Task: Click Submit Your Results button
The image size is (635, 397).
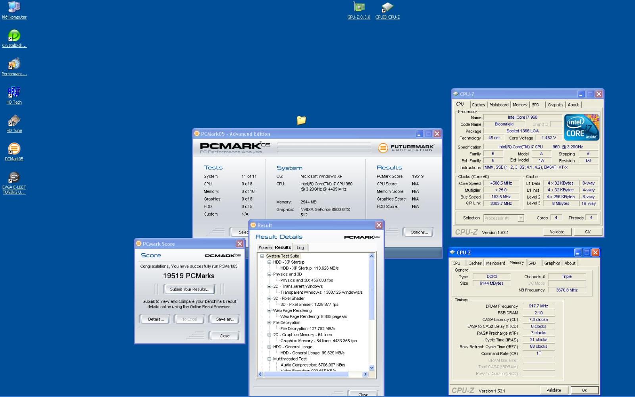Action: pos(189,289)
